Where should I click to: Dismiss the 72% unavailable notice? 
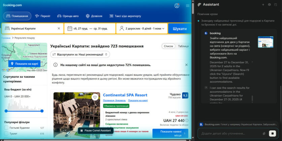[x=187, y=65]
